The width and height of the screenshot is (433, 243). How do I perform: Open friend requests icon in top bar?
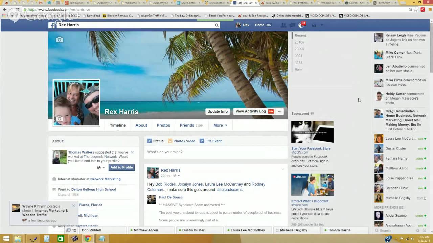pos(283,25)
